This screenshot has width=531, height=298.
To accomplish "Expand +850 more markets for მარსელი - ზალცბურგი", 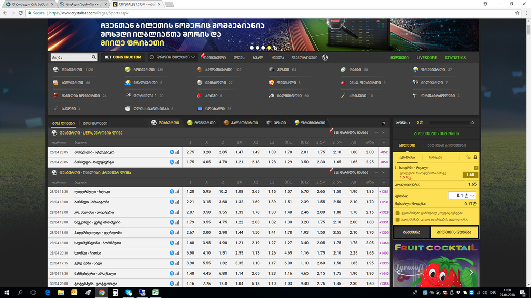I will point(384,162).
